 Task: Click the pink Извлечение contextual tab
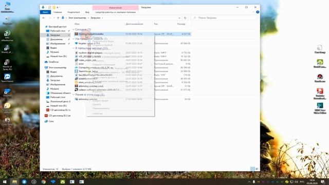tap(115, 8)
